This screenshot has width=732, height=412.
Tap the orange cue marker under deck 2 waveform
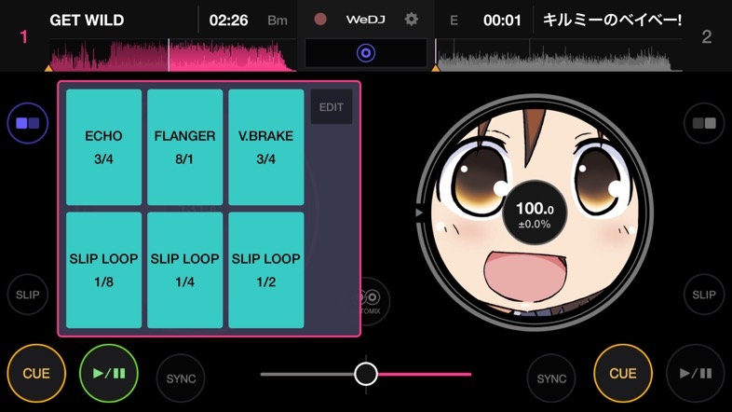pos(436,68)
